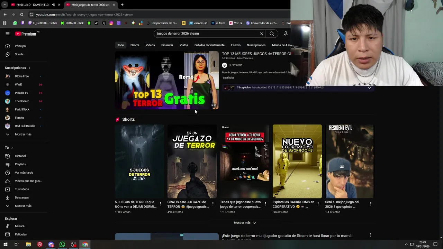
Task: Open the Chrome apps grid icon
Action: (x=4, y=23)
